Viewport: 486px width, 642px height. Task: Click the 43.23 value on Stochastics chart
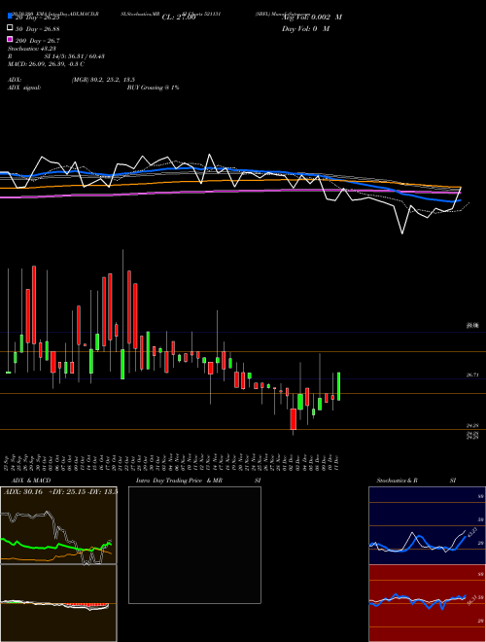click(471, 533)
